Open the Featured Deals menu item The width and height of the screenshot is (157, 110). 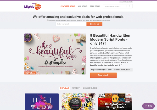point(68,6)
